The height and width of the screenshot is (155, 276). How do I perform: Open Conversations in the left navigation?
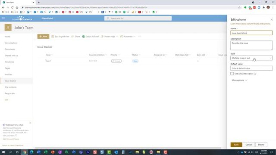point(11,43)
